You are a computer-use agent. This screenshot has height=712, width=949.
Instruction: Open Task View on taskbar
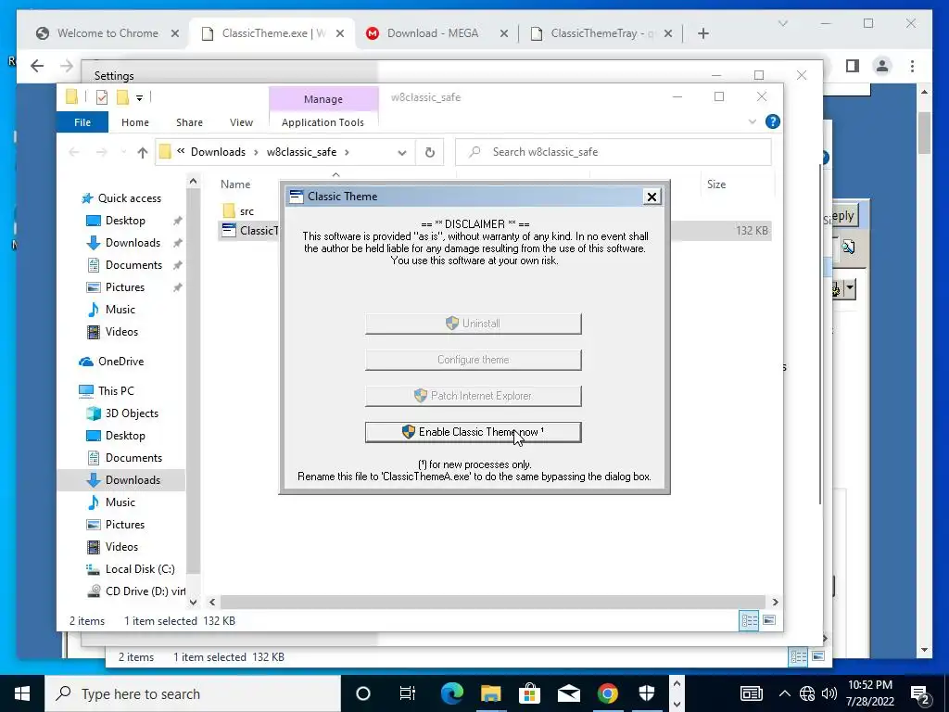point(408,693)
